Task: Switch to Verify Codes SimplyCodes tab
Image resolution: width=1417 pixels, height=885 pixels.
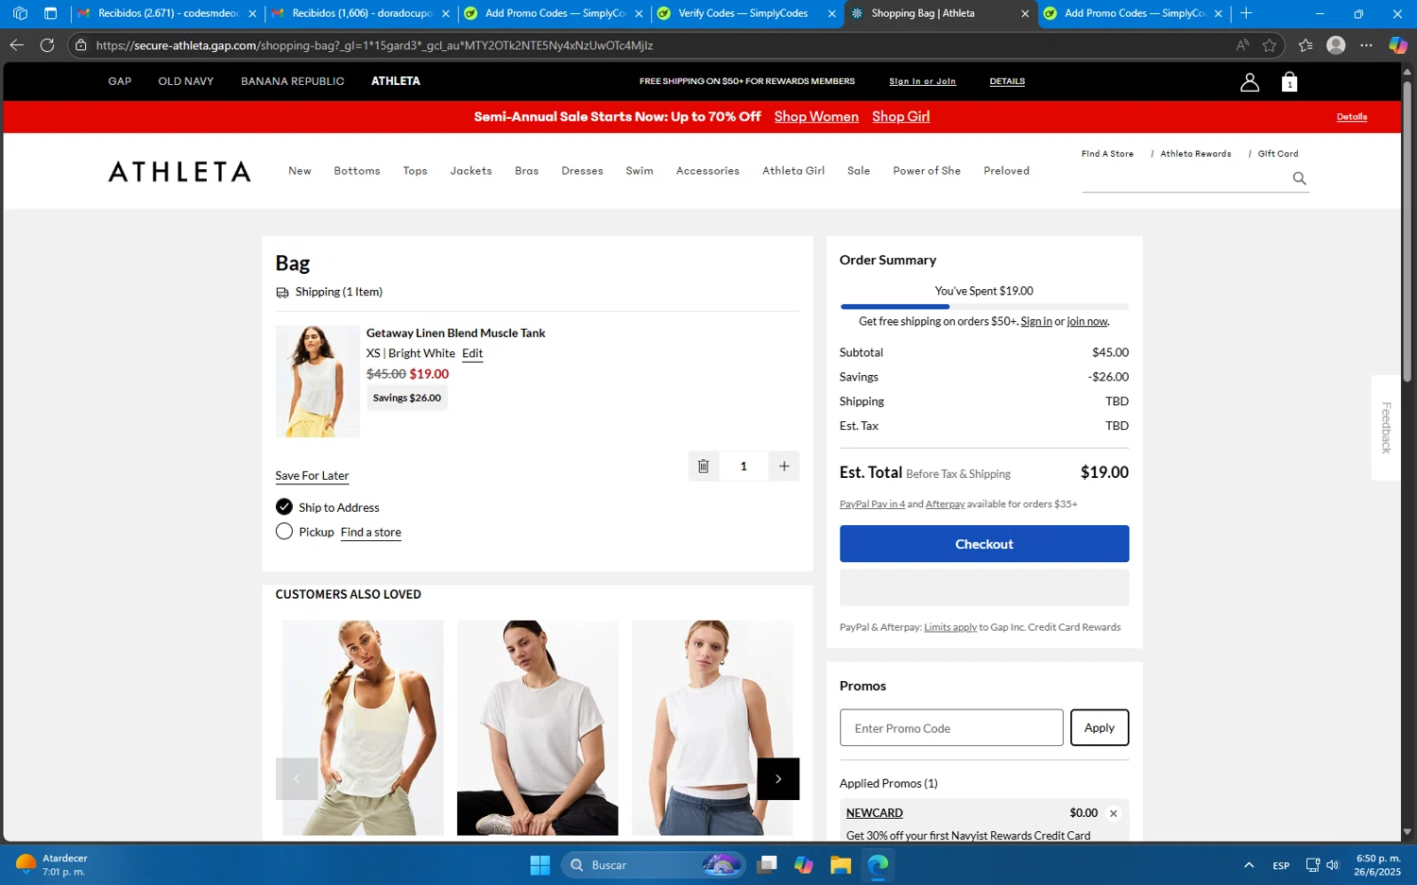Action: [742, 13]
